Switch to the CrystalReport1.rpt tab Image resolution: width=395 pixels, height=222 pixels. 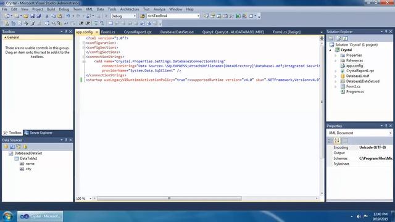coord(138,32)
